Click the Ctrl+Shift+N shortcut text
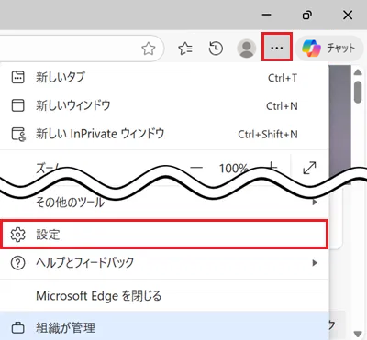Image resolution: width=367 pixels, height=340 pixels. (x=268, y=135)
